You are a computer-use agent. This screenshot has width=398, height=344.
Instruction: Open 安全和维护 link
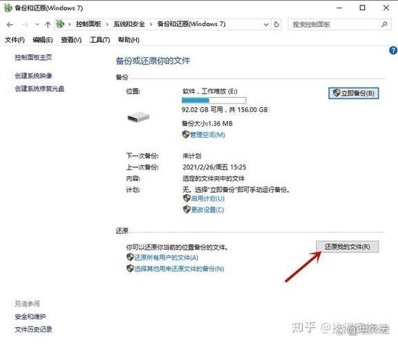click(x=30, y=316)
